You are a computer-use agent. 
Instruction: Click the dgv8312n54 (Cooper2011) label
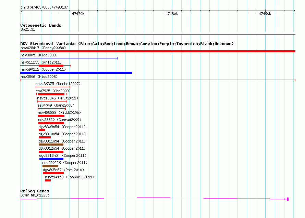pos(62,148)
